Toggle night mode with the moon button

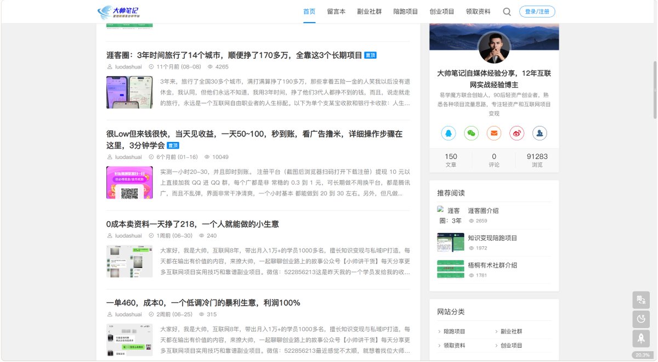641,318
